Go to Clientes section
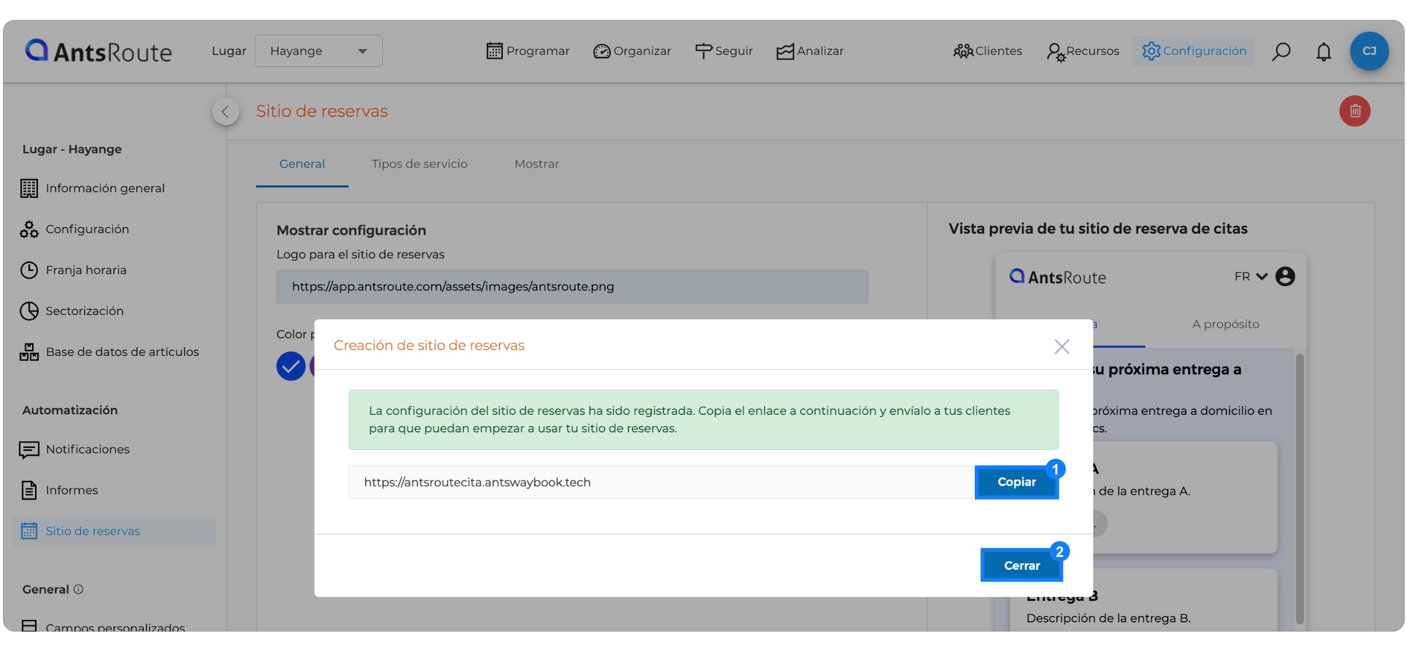This screenshot has height=651, width=1407. [988, 51]
